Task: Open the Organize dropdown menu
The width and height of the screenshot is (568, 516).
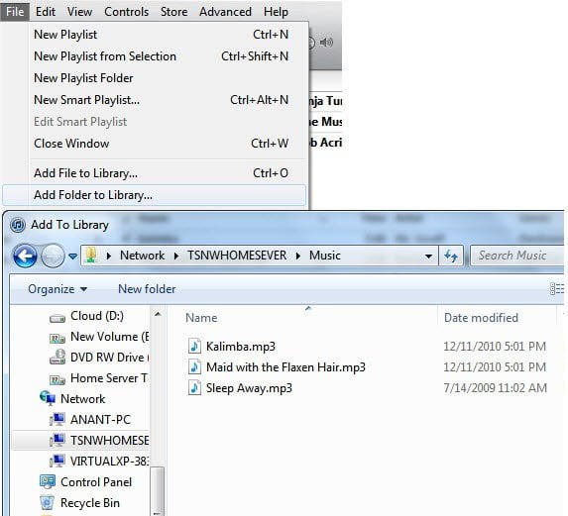Action: click(57, 289)
